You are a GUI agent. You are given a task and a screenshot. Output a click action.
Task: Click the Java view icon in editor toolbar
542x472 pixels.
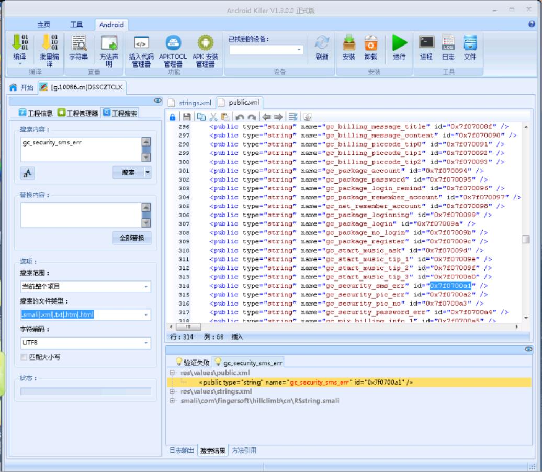click(307, 117)
